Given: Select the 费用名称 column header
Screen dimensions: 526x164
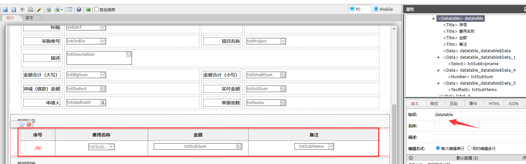Looking at the screenshot, I should click(102, 135).
